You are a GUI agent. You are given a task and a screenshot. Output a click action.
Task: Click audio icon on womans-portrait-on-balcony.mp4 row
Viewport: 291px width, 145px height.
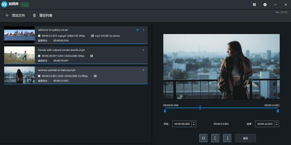(95, 76)
